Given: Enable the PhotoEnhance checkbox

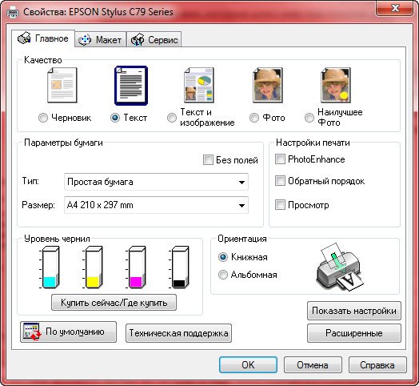Looking at the screenshot, I should tap(280, 159).
